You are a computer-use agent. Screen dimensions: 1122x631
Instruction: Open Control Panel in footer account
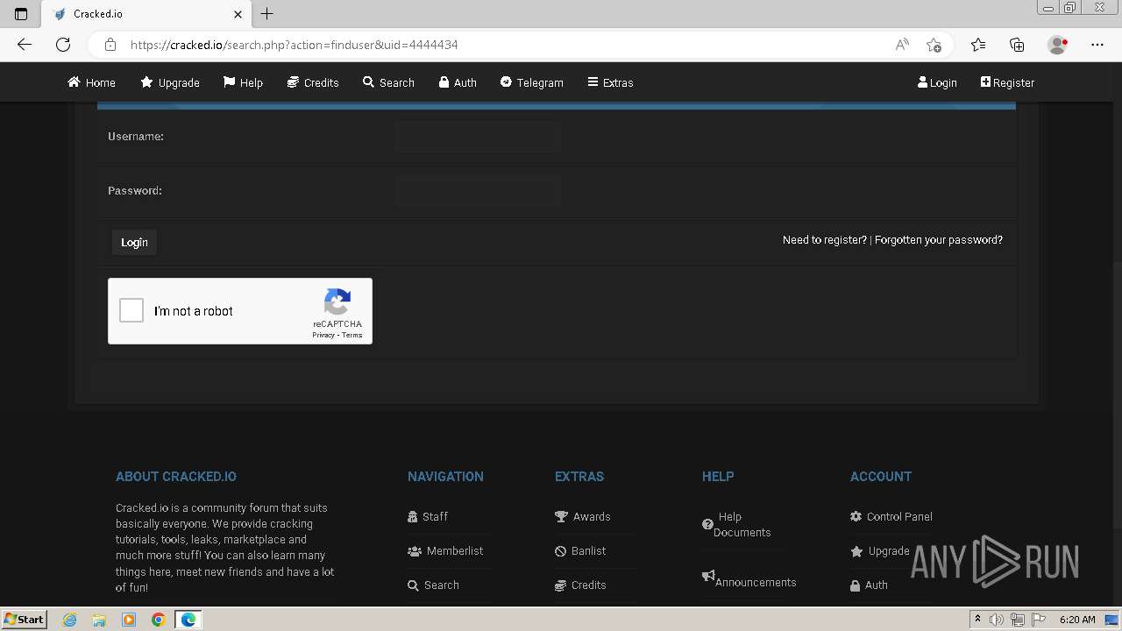891,516
